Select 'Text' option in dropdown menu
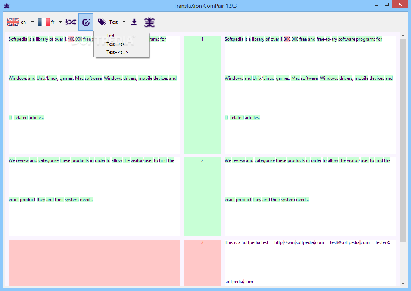411x291 pixels. (x=121, y=35)
